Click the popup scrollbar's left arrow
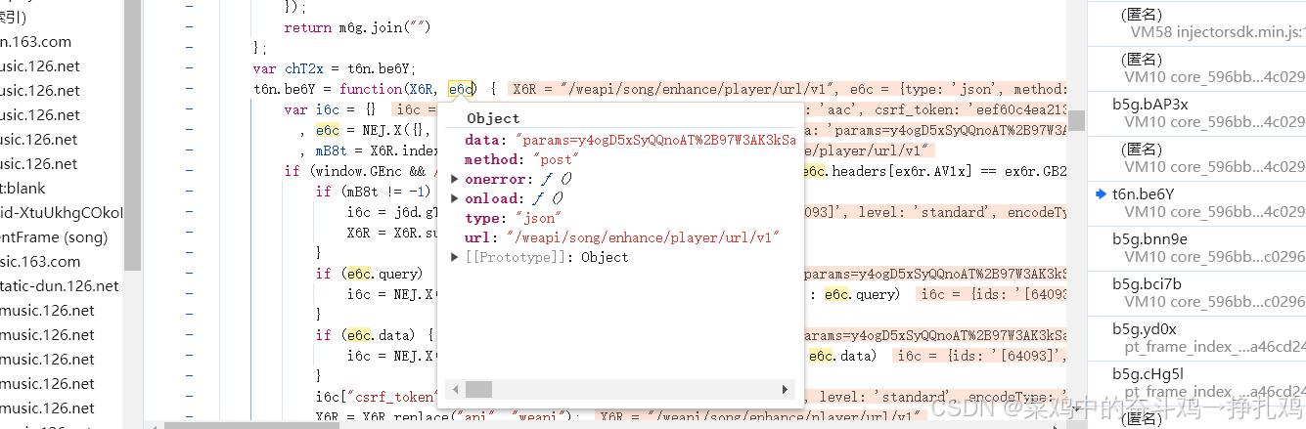The height and width of the screenshot is (429, 1306). (453, 389)
